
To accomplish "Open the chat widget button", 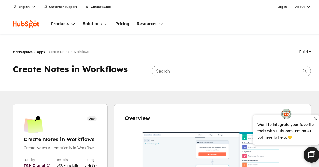I will pyautogui.click(x=311, y=155).
